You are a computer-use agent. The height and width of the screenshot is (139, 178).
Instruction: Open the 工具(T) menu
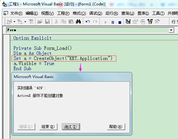[x=158, y=13]
